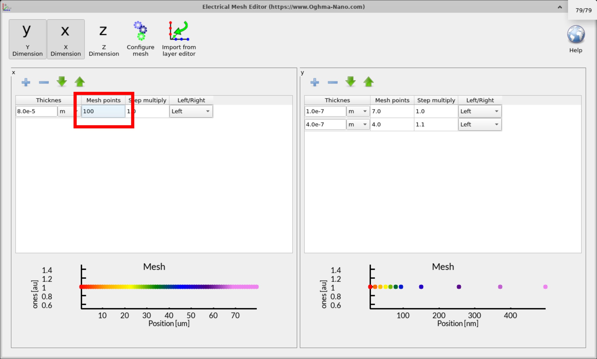597x359 pixels.
Task: Click y table Mesh points header
Action: 392,100
